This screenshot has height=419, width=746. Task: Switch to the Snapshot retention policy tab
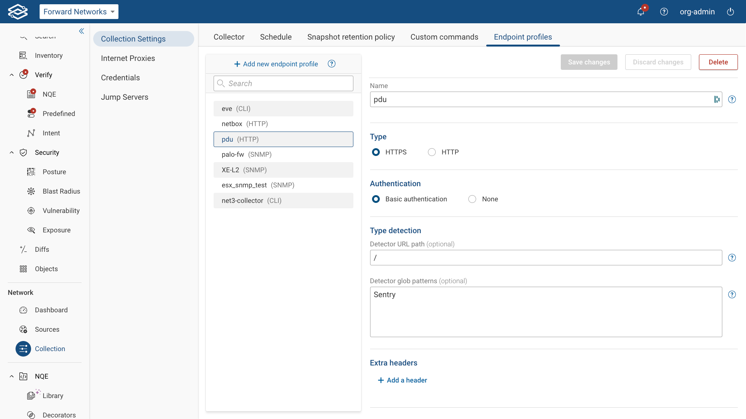351,37
